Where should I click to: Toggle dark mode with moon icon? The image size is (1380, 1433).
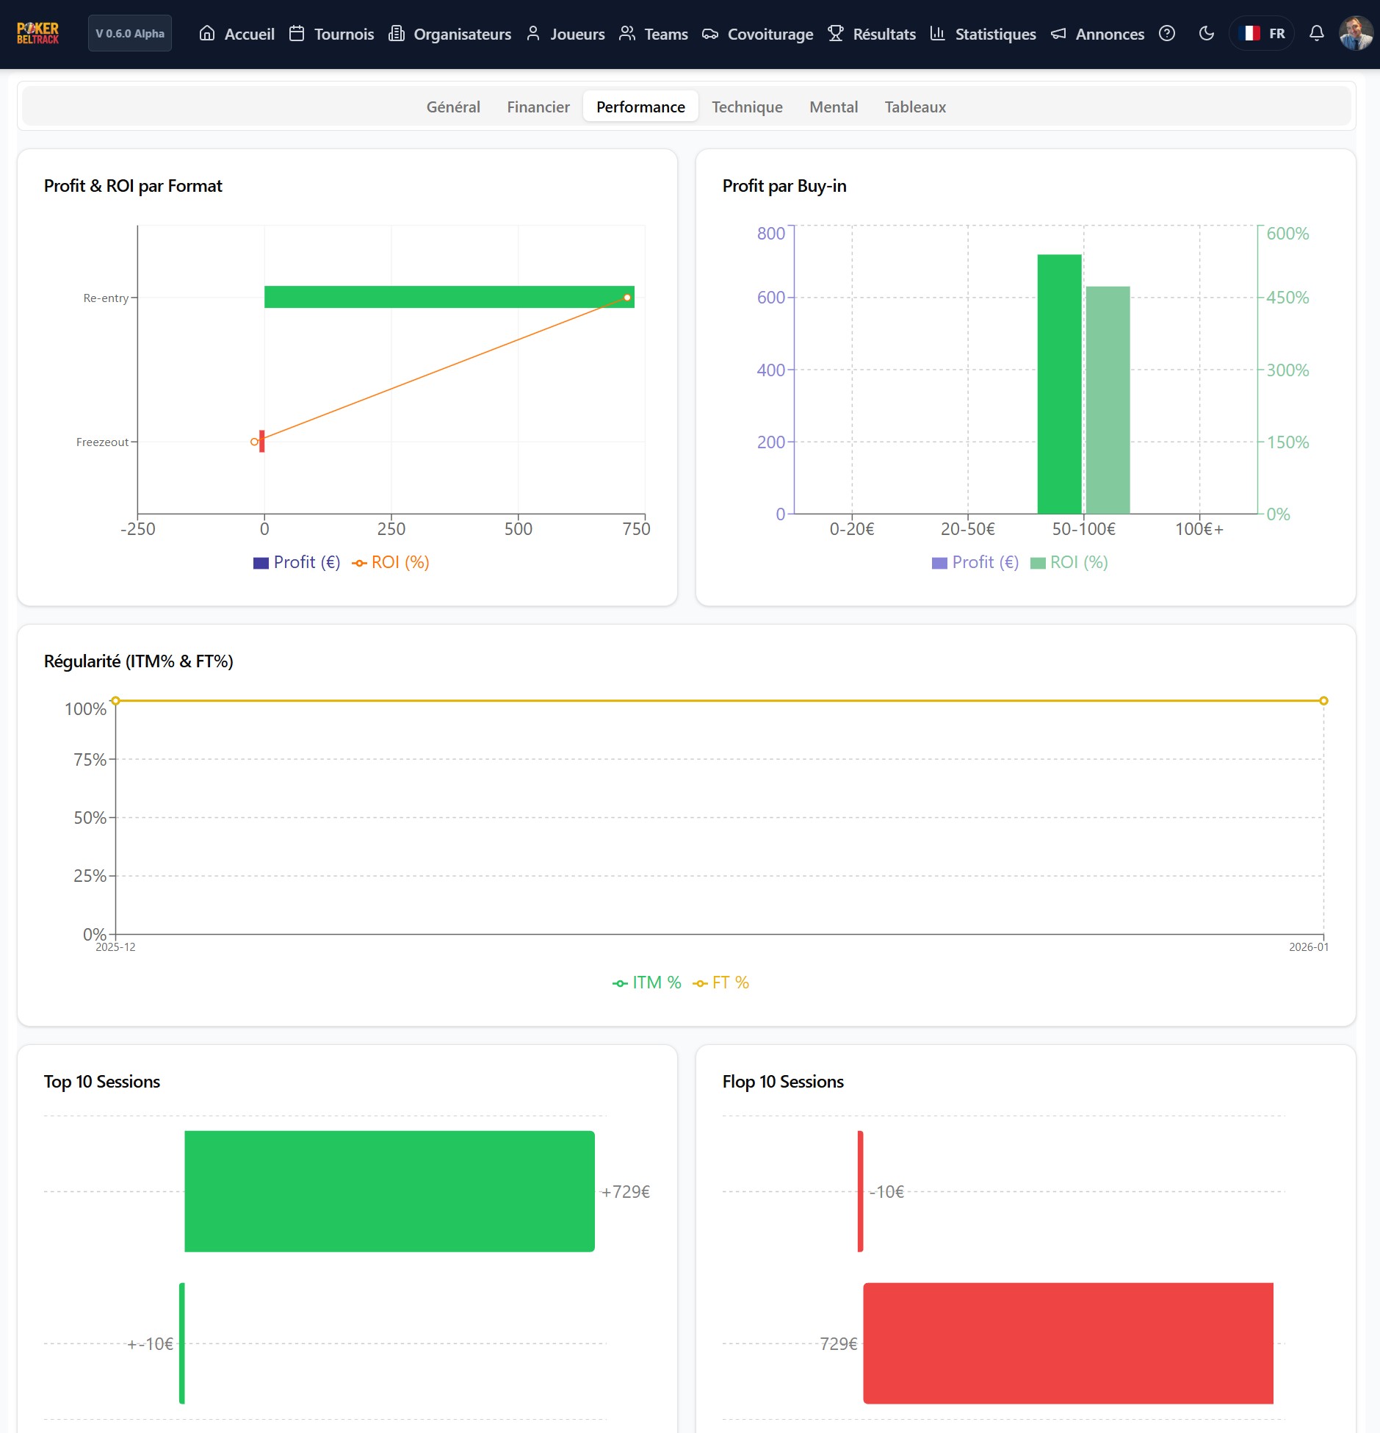pos(1206,33)
